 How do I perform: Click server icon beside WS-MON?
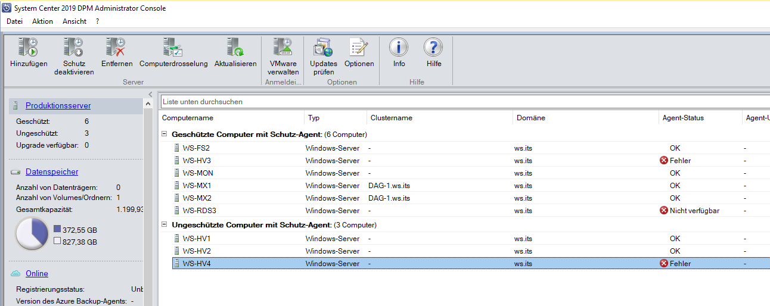coord(176,173)
